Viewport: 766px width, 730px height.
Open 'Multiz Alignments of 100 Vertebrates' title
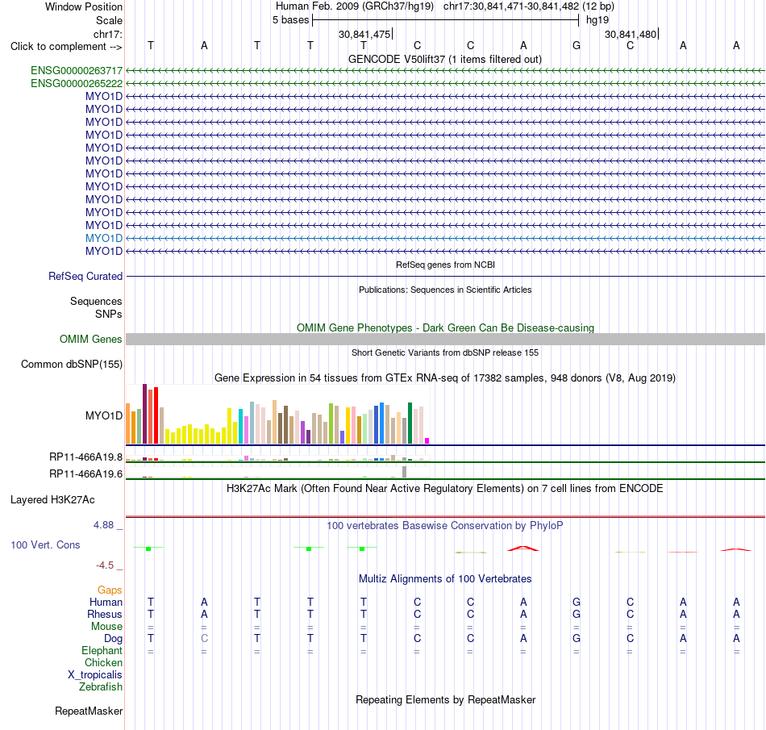point(445,579)
